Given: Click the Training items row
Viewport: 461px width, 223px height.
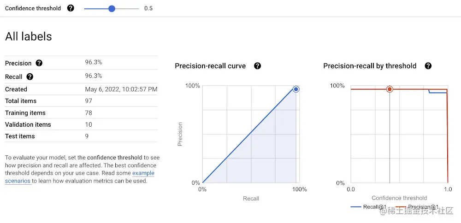Looking at the screenshot, I should 81,113.
